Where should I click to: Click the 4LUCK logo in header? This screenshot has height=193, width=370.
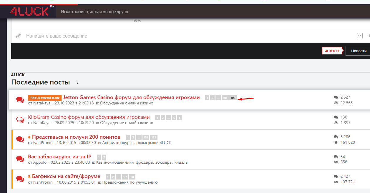pos(29,11)
